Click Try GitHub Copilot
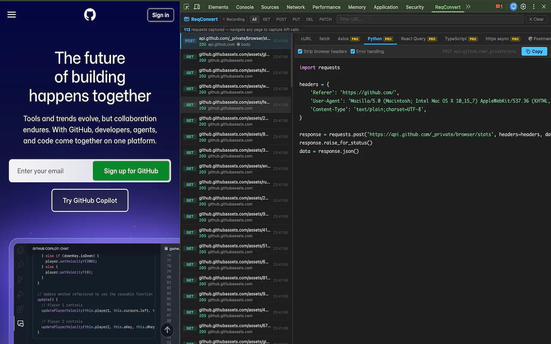Screen dimensions: 551x344 (x=90, y=200)
